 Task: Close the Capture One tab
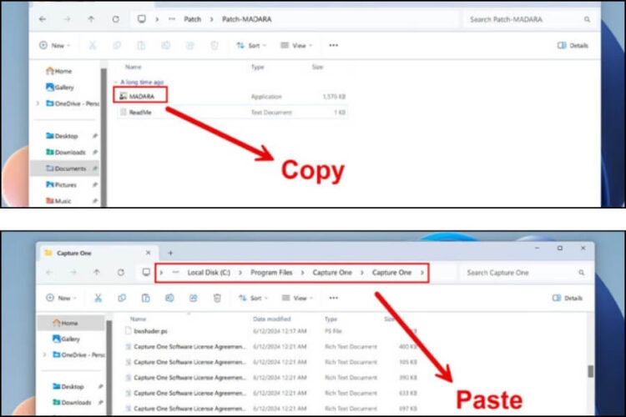pos(148,253)
